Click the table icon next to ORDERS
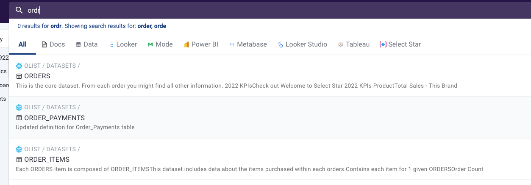Viewport: 531px width, 185px height. click(x=19, y=76)
